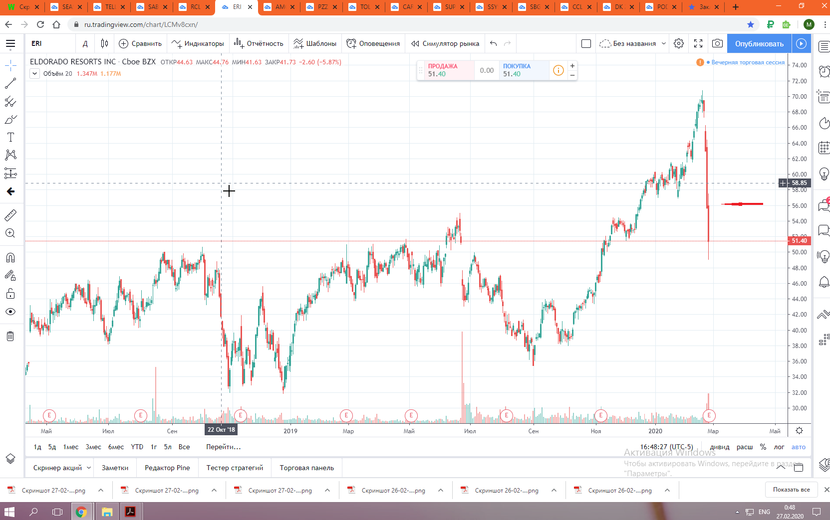Click Показать все downloads button
Screen dimensions: 830x520
pyautogui.click(x=792, y=490)
